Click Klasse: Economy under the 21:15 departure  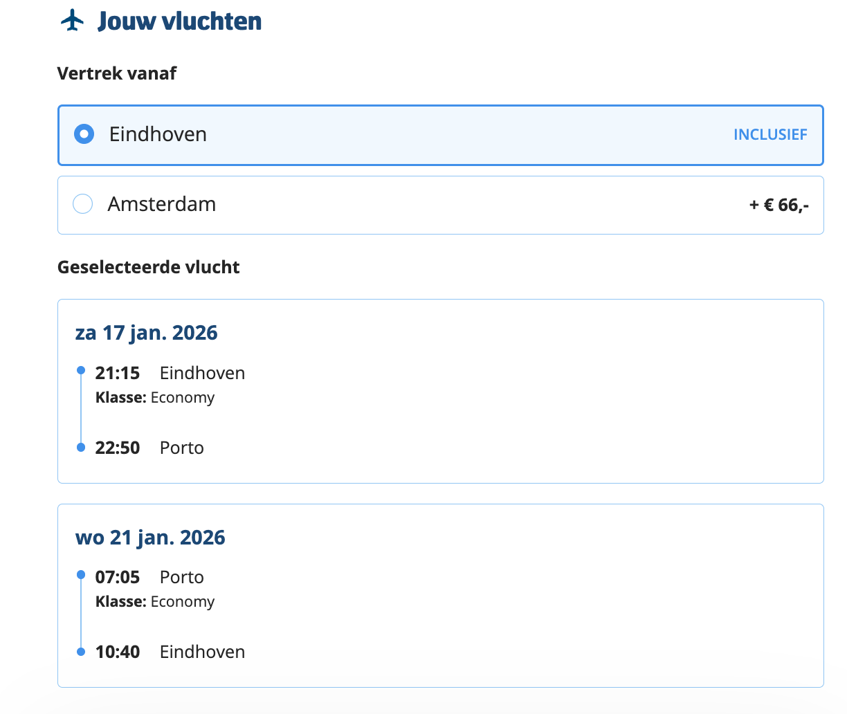[x=155, y=398]
